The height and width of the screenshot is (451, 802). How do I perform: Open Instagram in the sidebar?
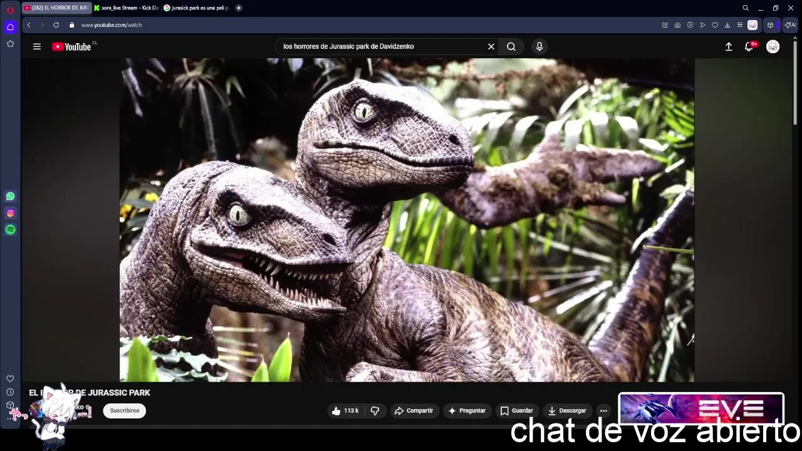pyautogui.click(x=10, y=213)
